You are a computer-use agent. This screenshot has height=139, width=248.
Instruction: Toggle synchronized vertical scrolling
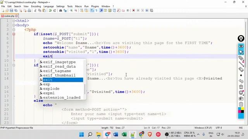click(x=82, y=10)
